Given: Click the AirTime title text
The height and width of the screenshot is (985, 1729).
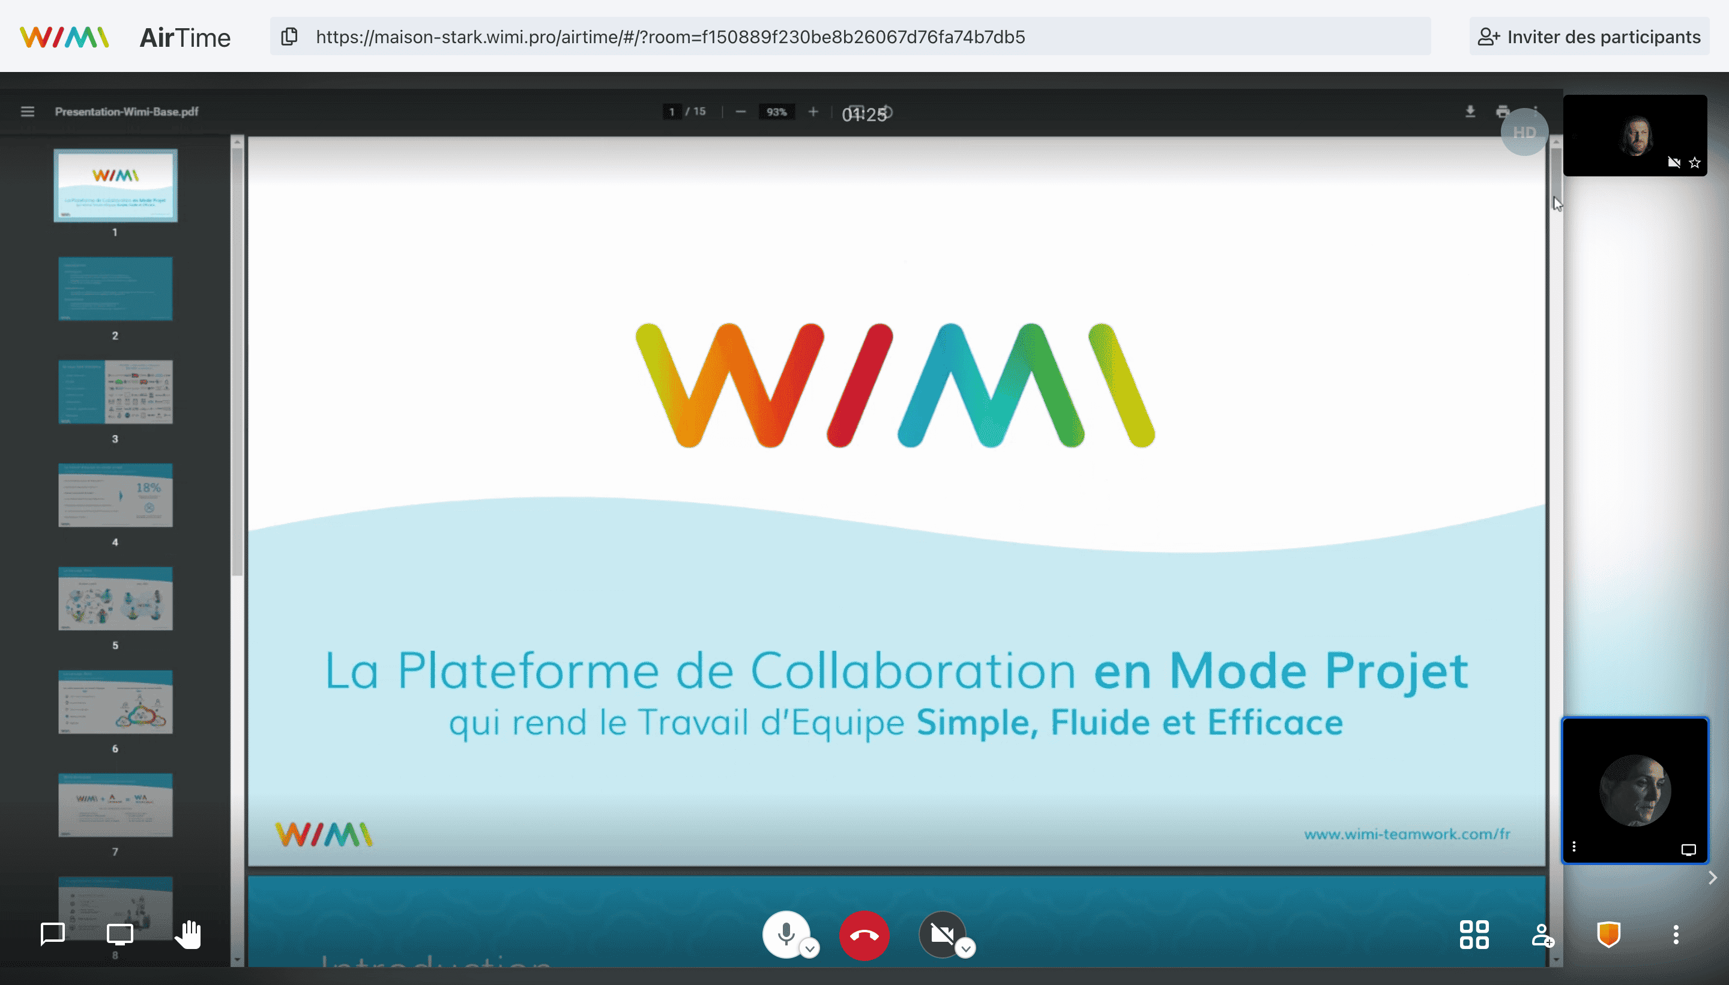Looking at the screenshot, I should point(185,37).
